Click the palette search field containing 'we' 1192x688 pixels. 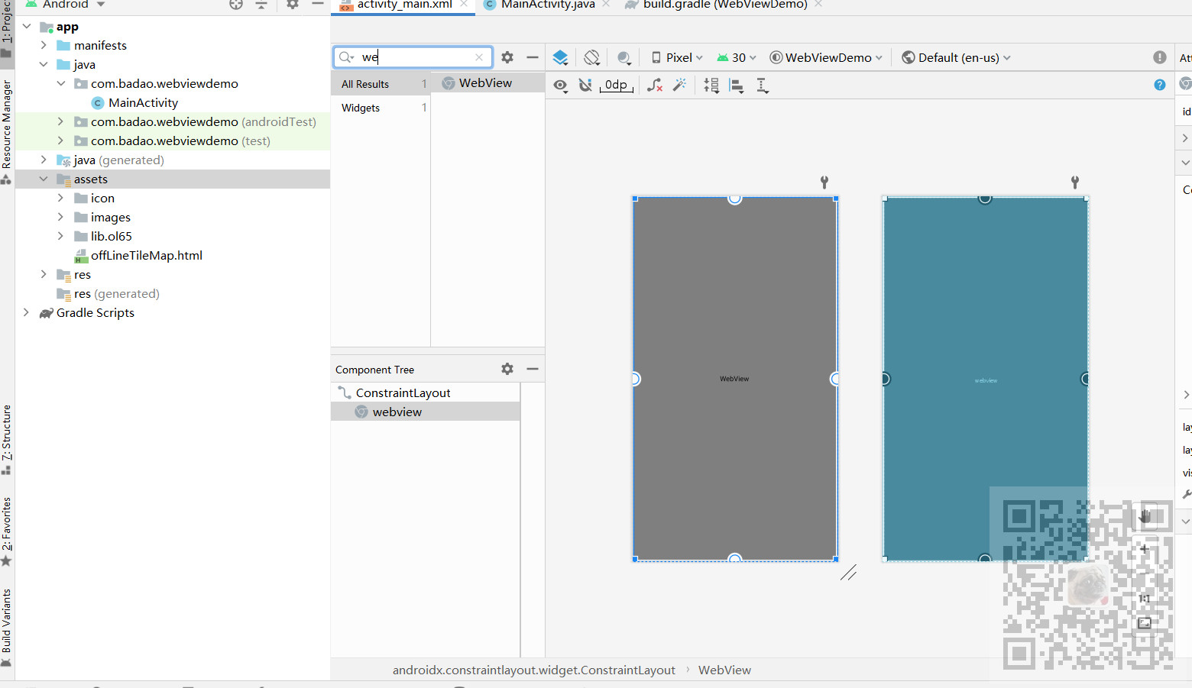pos(413,57)
